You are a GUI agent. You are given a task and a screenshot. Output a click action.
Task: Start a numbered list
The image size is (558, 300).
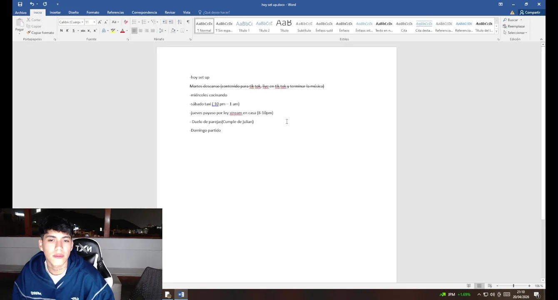(x=144, y=22)
